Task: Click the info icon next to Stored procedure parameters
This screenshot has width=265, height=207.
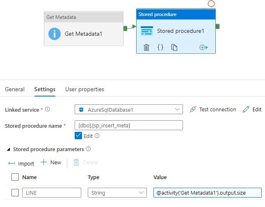Action: (x=88, y=149)
